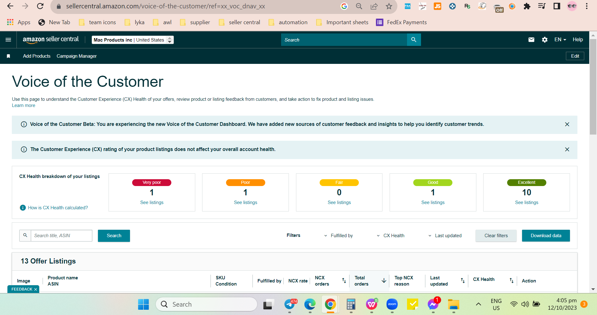Image resolution: width=597 pixels, height=315 pixels.
Task: Click the Share page icon in address bar
Action: click(x=374, y=6)
